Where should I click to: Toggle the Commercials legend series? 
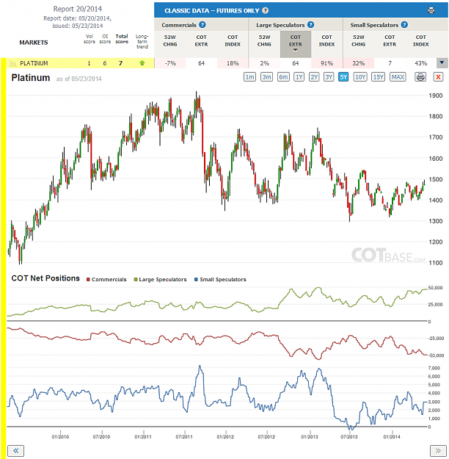[x=106, y=280]
